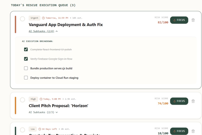Start Focus on Client Pitch Proposal 'Horizon'
The width and height of the screenshot is (202, 135).
pos(179,101)
